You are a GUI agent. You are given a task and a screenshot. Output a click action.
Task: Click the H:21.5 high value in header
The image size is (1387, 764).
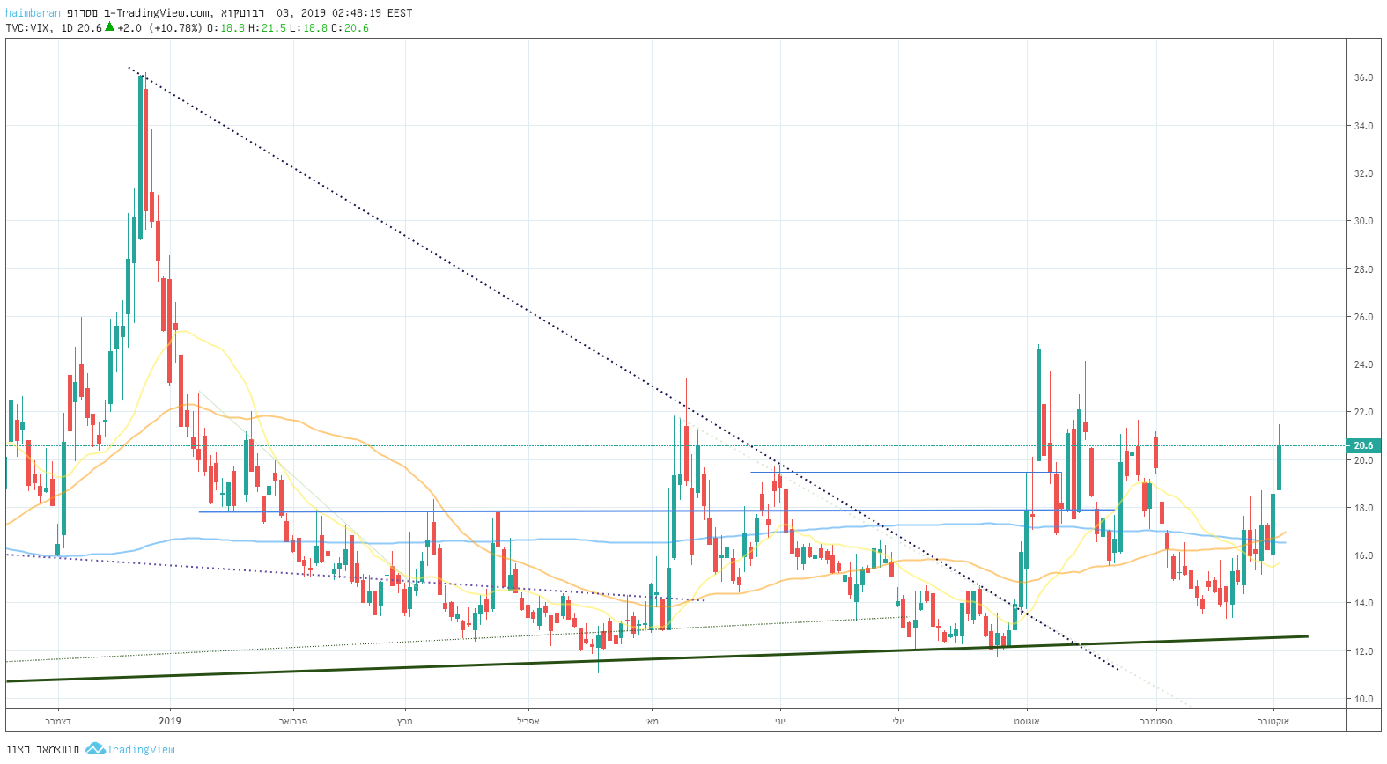tap(267, 28)
